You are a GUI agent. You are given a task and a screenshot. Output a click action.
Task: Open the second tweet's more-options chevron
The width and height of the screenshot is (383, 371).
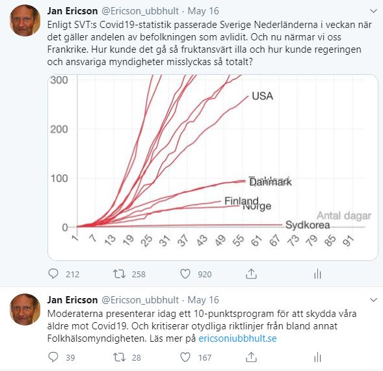pos(373,300)
